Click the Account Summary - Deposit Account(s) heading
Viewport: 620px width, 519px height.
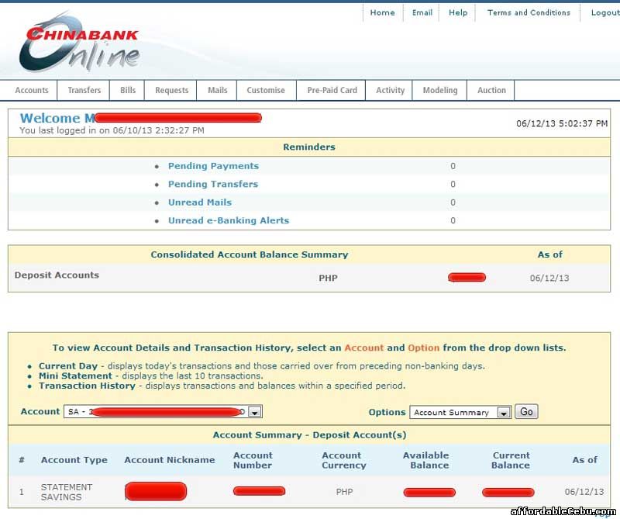309,435
